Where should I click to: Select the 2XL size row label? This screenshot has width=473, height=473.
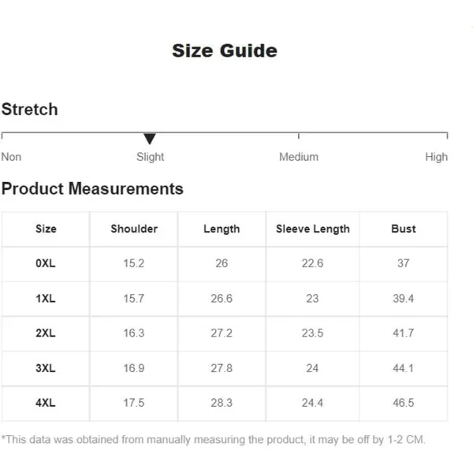pyautogui.click(x=46, y=333)
